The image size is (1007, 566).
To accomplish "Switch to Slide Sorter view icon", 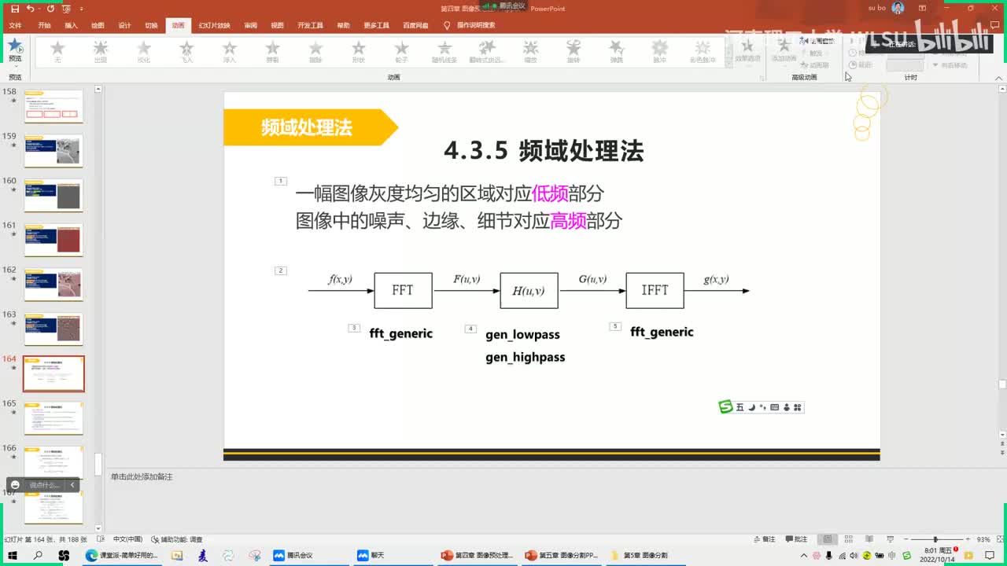I will pyautogui.click(x=848, y=539).
